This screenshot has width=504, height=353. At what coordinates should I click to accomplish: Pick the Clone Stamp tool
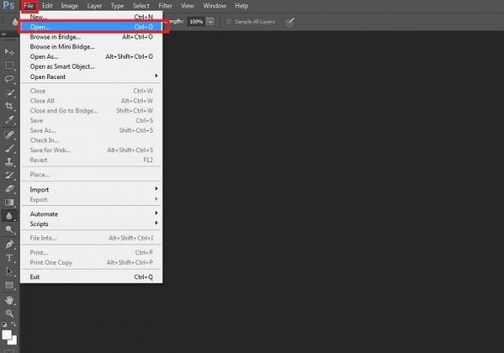click(9, 161)
